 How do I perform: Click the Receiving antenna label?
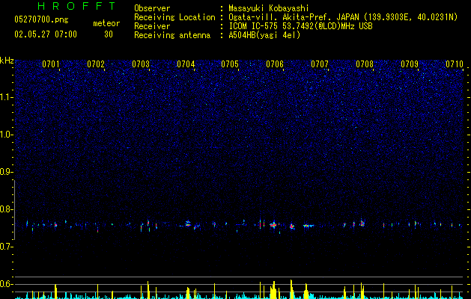click(172, 35)
